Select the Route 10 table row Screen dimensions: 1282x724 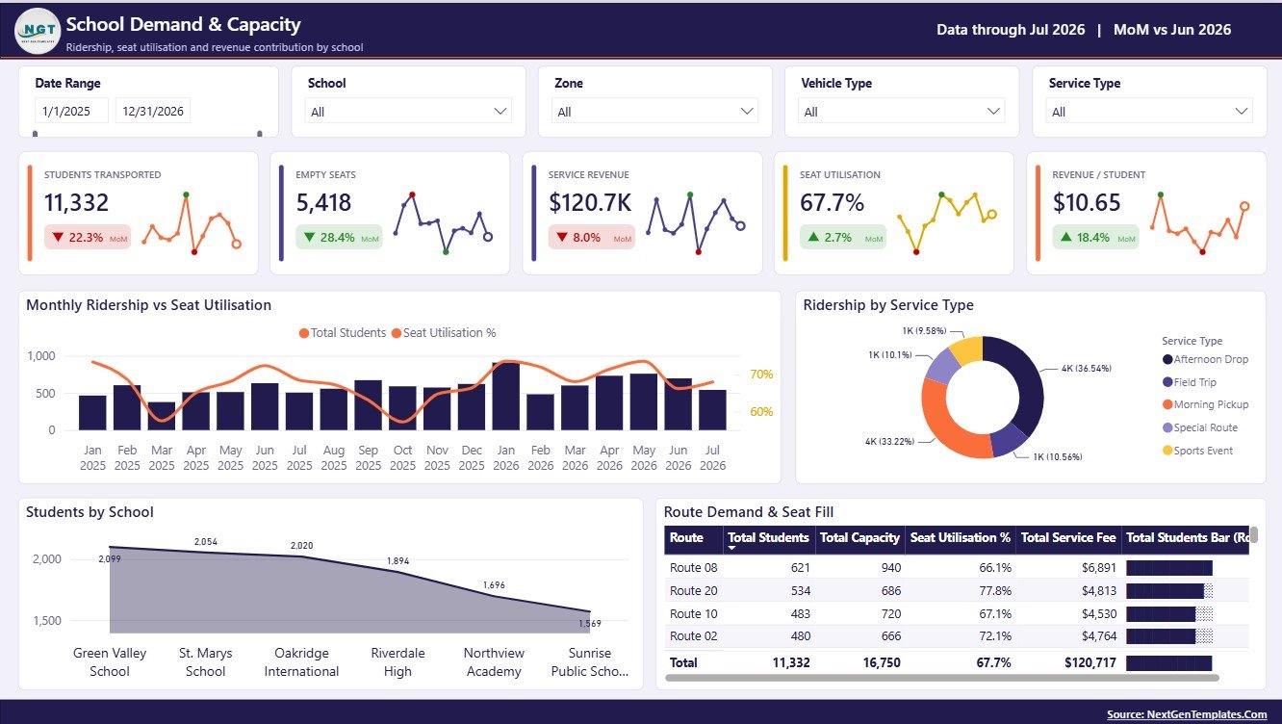[957, 613]
